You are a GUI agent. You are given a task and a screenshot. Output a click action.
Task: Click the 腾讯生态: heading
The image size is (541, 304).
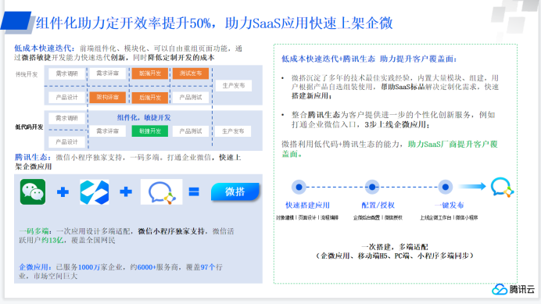33,157
